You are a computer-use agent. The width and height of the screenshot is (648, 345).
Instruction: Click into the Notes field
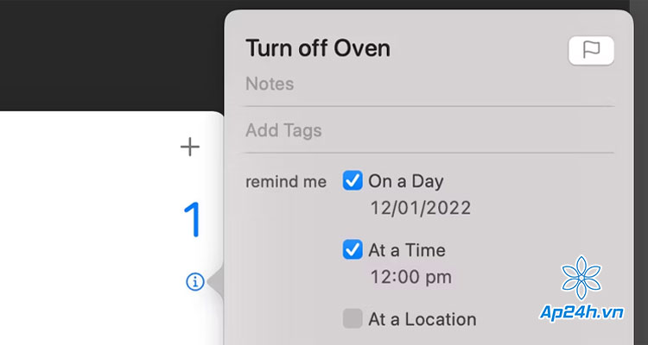click(429, 84)
